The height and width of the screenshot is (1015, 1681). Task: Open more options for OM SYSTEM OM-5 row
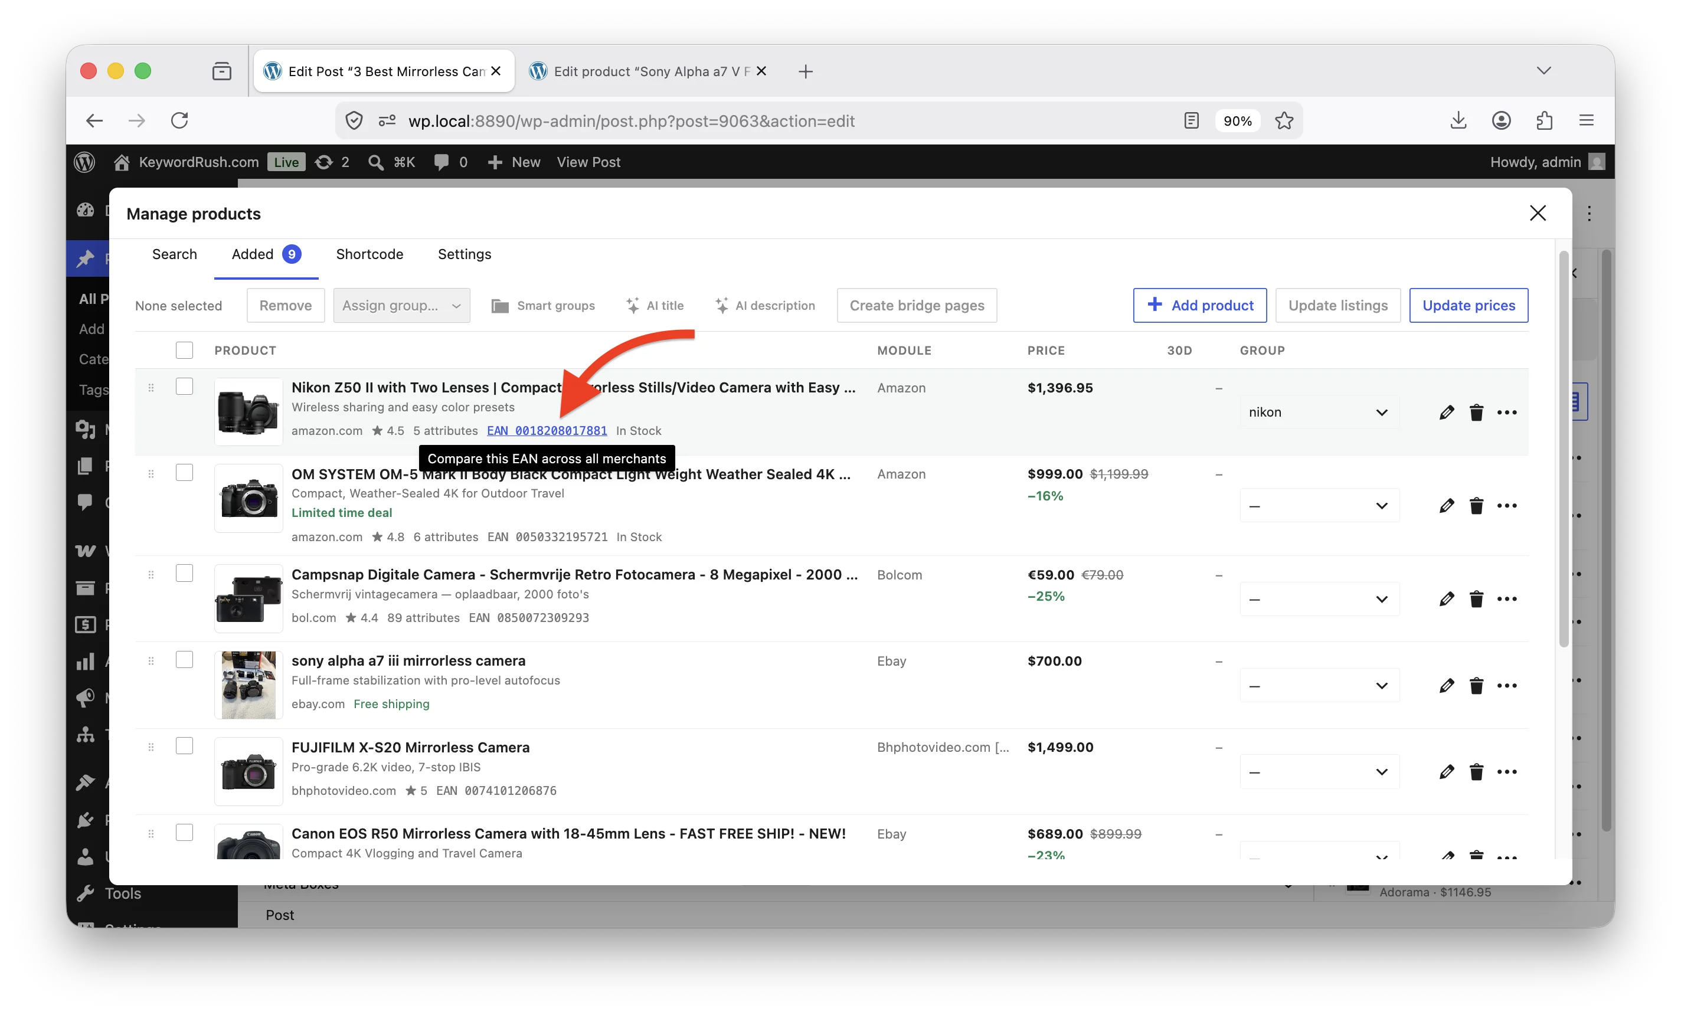(1506, 506)
